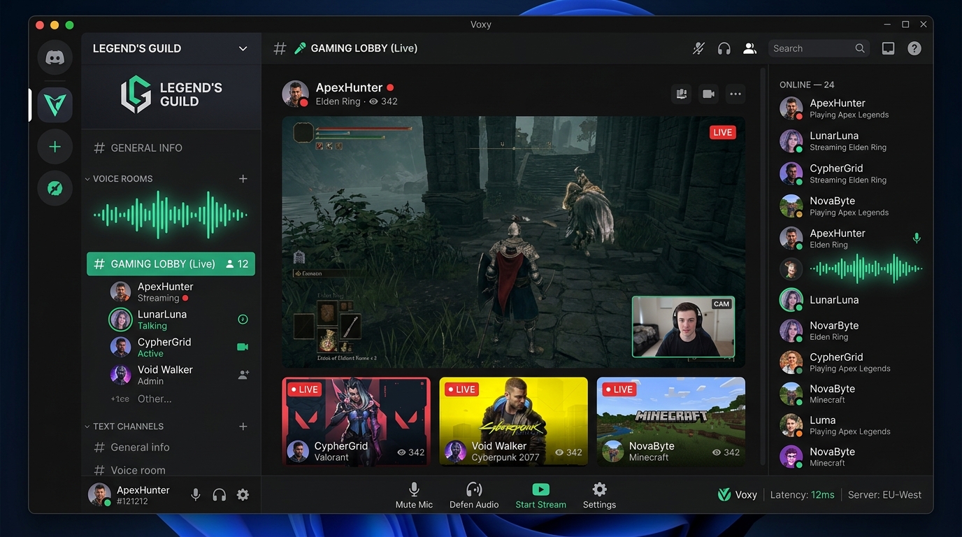Open Settings in the bottom control bar
Screen dimensions: 962x537
(599, 496)
